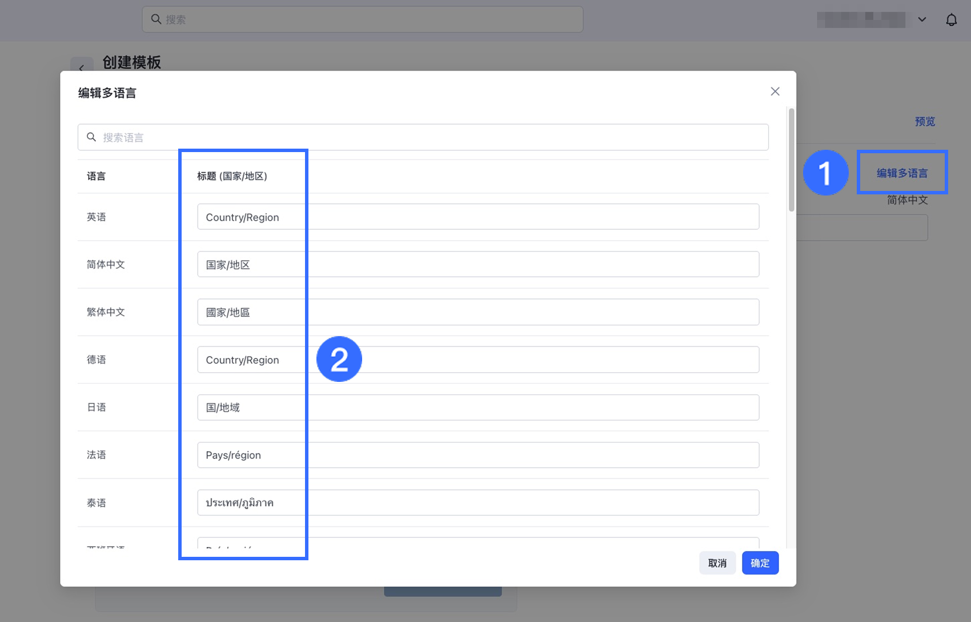Click the 语言 column header
Image resolution: width=971 pixels, height=622 pixels.
96,176
